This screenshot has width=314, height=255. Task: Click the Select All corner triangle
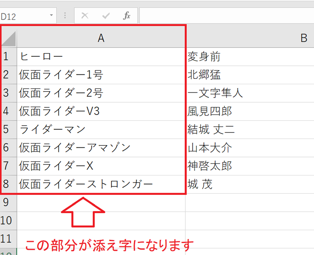pyautogui.click(x=9, y=38)
